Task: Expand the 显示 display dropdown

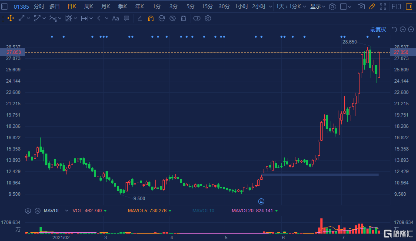Action: [x=318, y=7]
